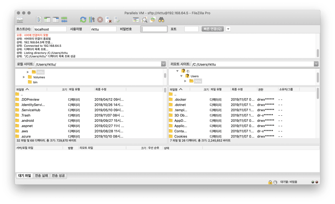
Task: Disconnect from the current server icon
Action: (x=108, y=20)
